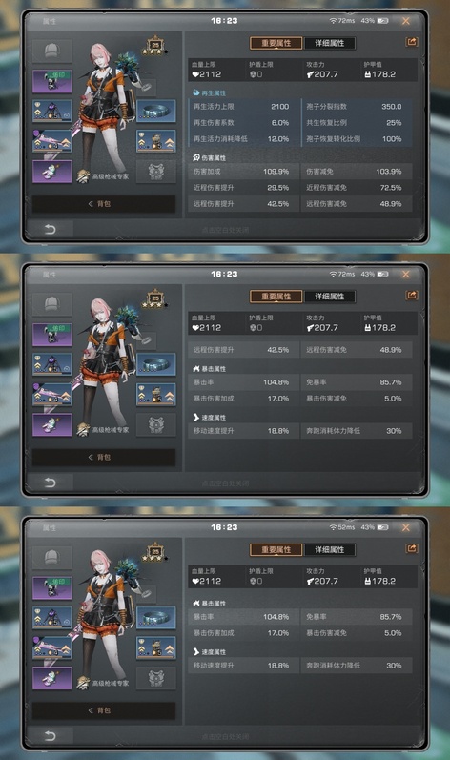Image resolution: width=450 pixels, height=760 pixels.
Task: Tap the level 25 star badge in the third panel
Action: (155, 553)
